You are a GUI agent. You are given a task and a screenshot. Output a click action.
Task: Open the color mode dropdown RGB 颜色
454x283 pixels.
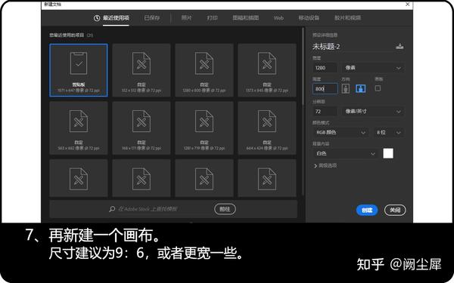(x=340, y=132)
